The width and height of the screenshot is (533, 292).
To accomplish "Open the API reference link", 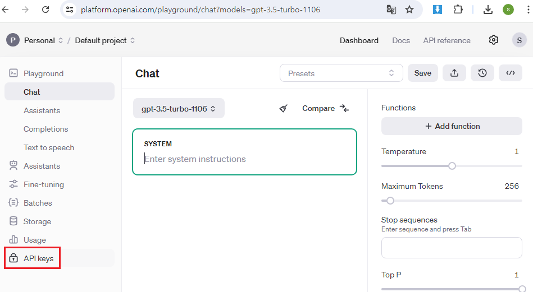I will [447, 40].
